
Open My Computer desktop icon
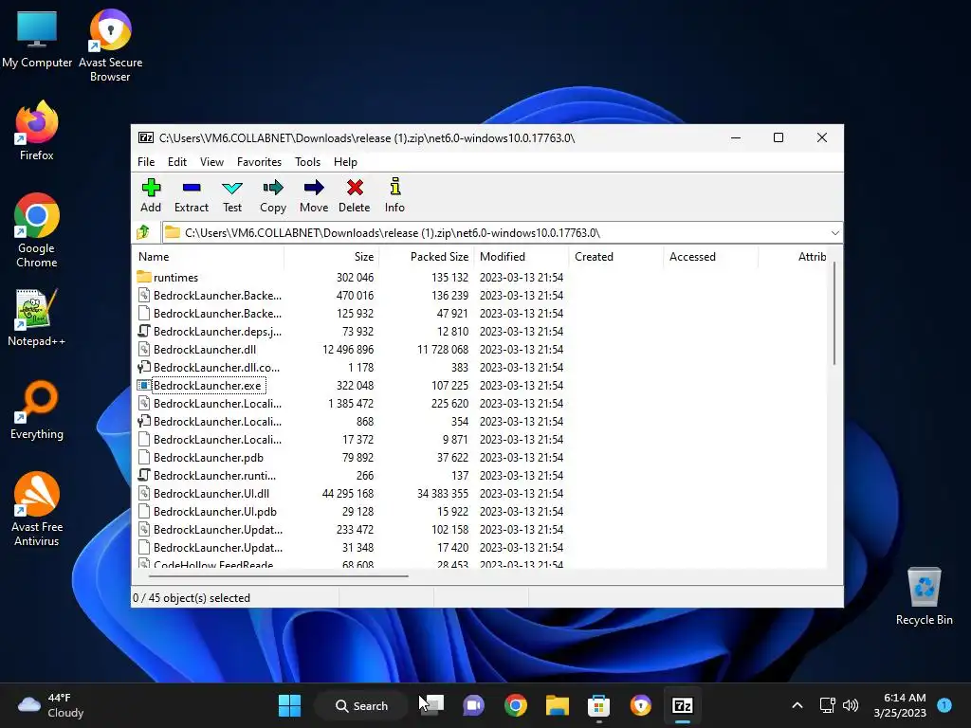(x=37, y=38)
